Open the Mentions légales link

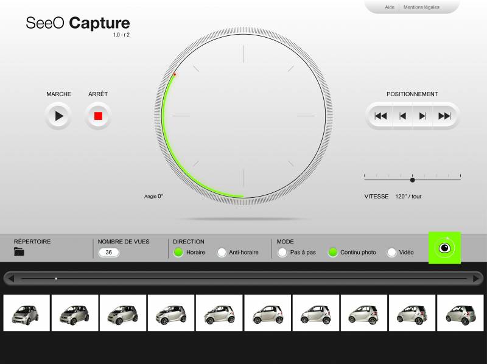[x=421, y=7]
